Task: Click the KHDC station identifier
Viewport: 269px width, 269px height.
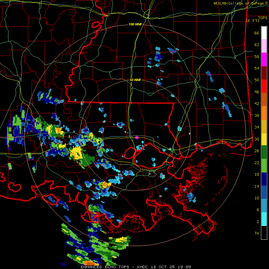Action: [143, 267]
